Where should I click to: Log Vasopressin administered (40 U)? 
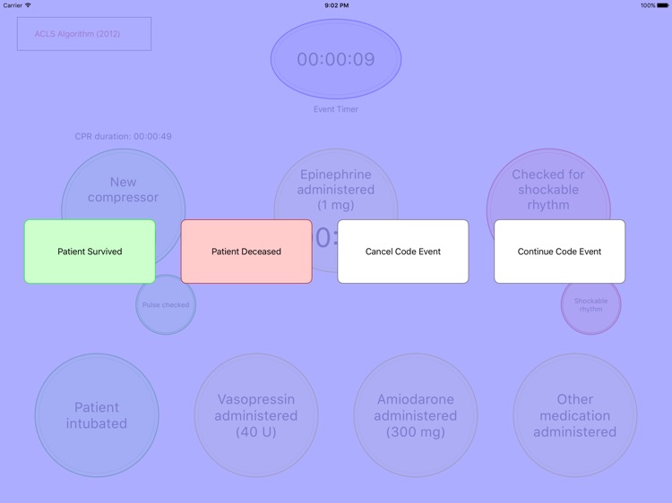tap(256, 415)
